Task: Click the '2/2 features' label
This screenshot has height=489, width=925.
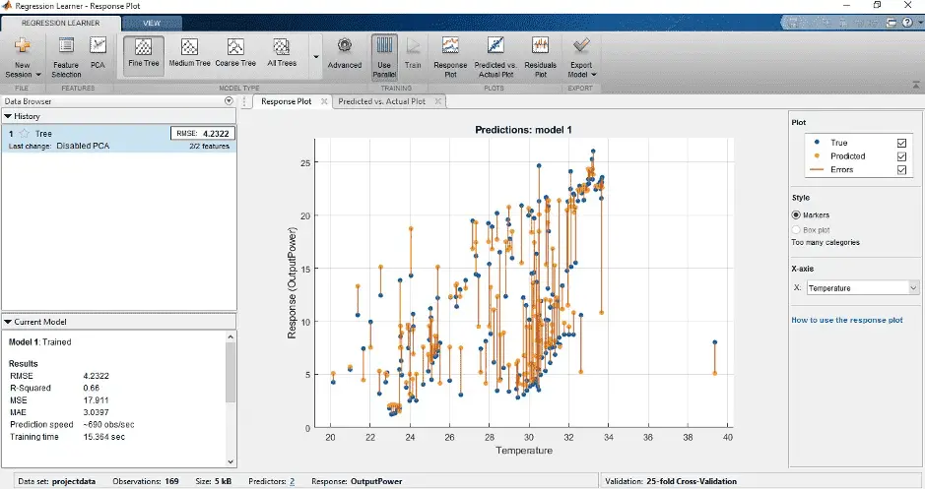Action: (x=210, y=147)
